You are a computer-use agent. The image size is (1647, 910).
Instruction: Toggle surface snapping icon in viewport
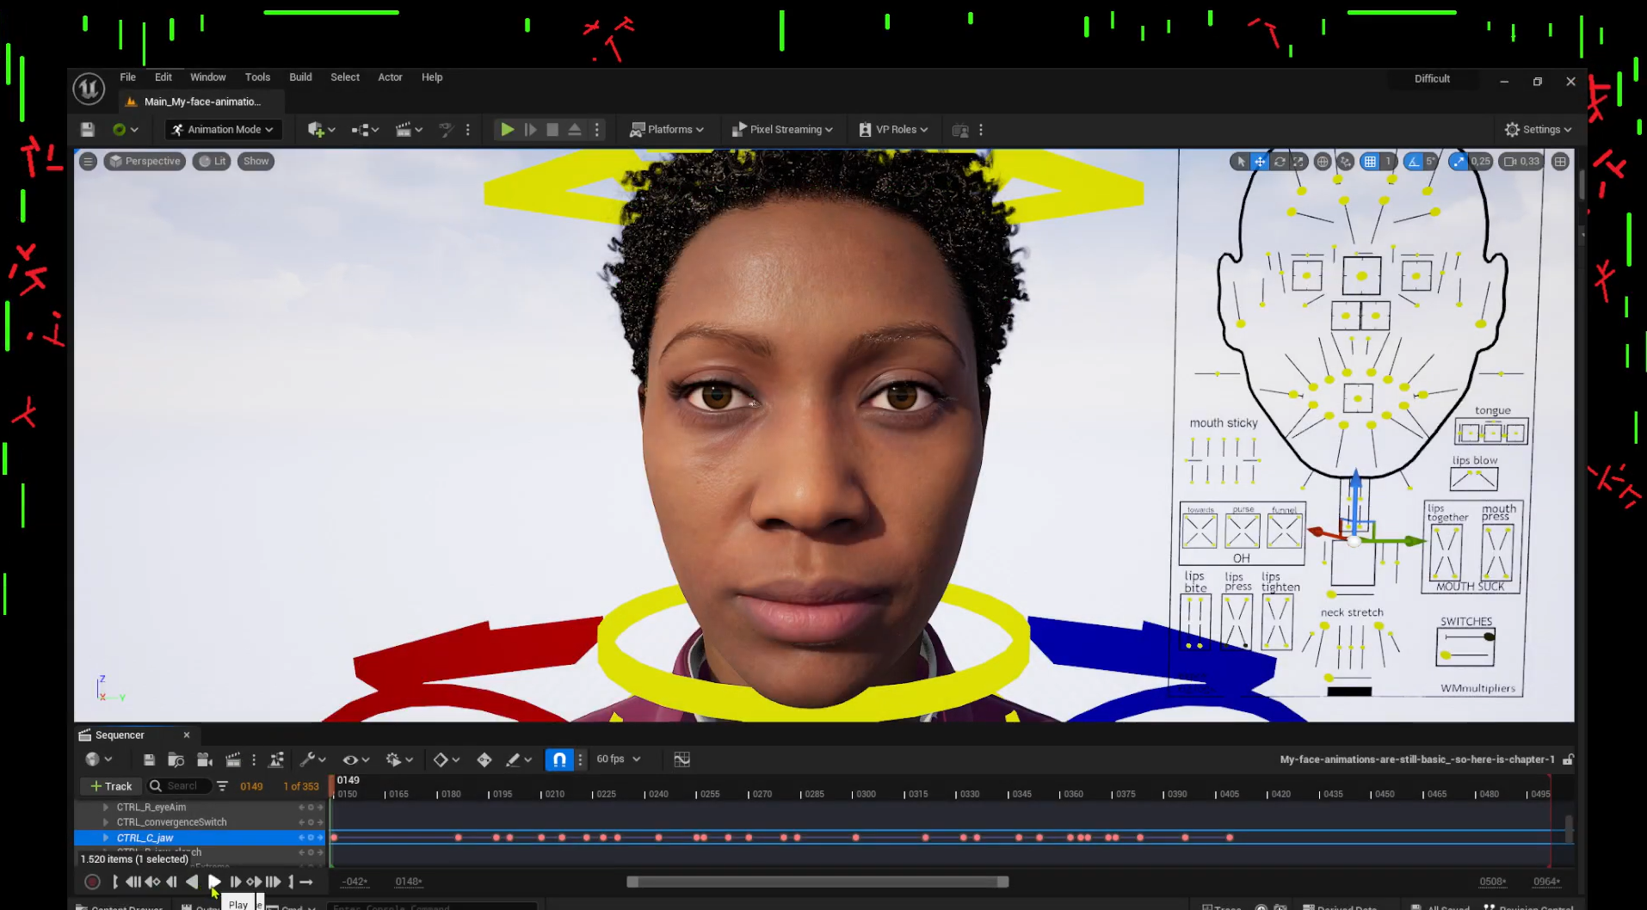(x=1346, y=162)
